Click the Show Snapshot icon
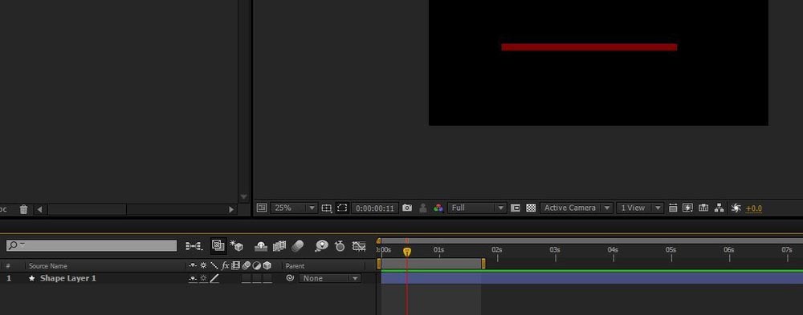Screen dimensions: 803x315 coord(423,208)
